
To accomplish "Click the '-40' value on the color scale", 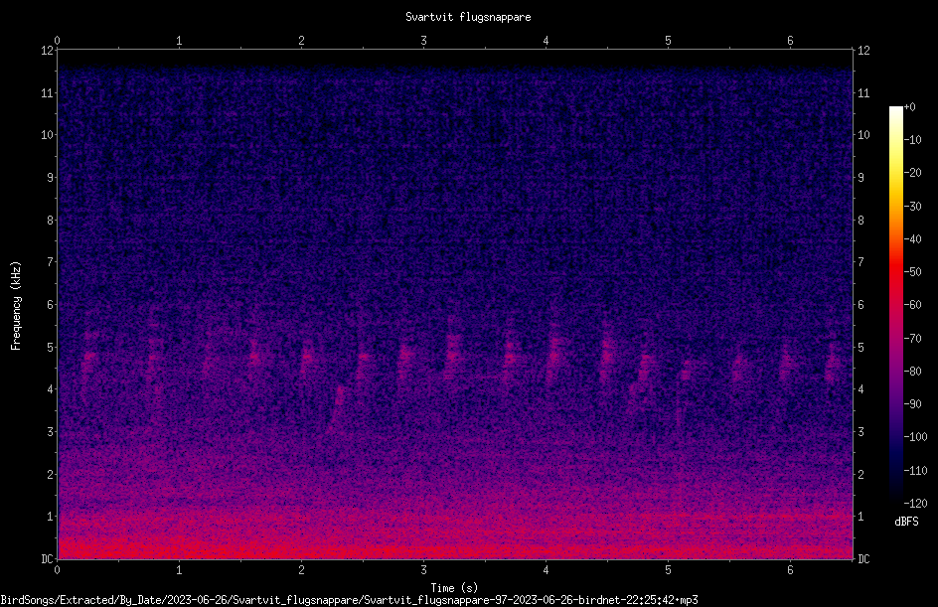I will tap(913, 239).
